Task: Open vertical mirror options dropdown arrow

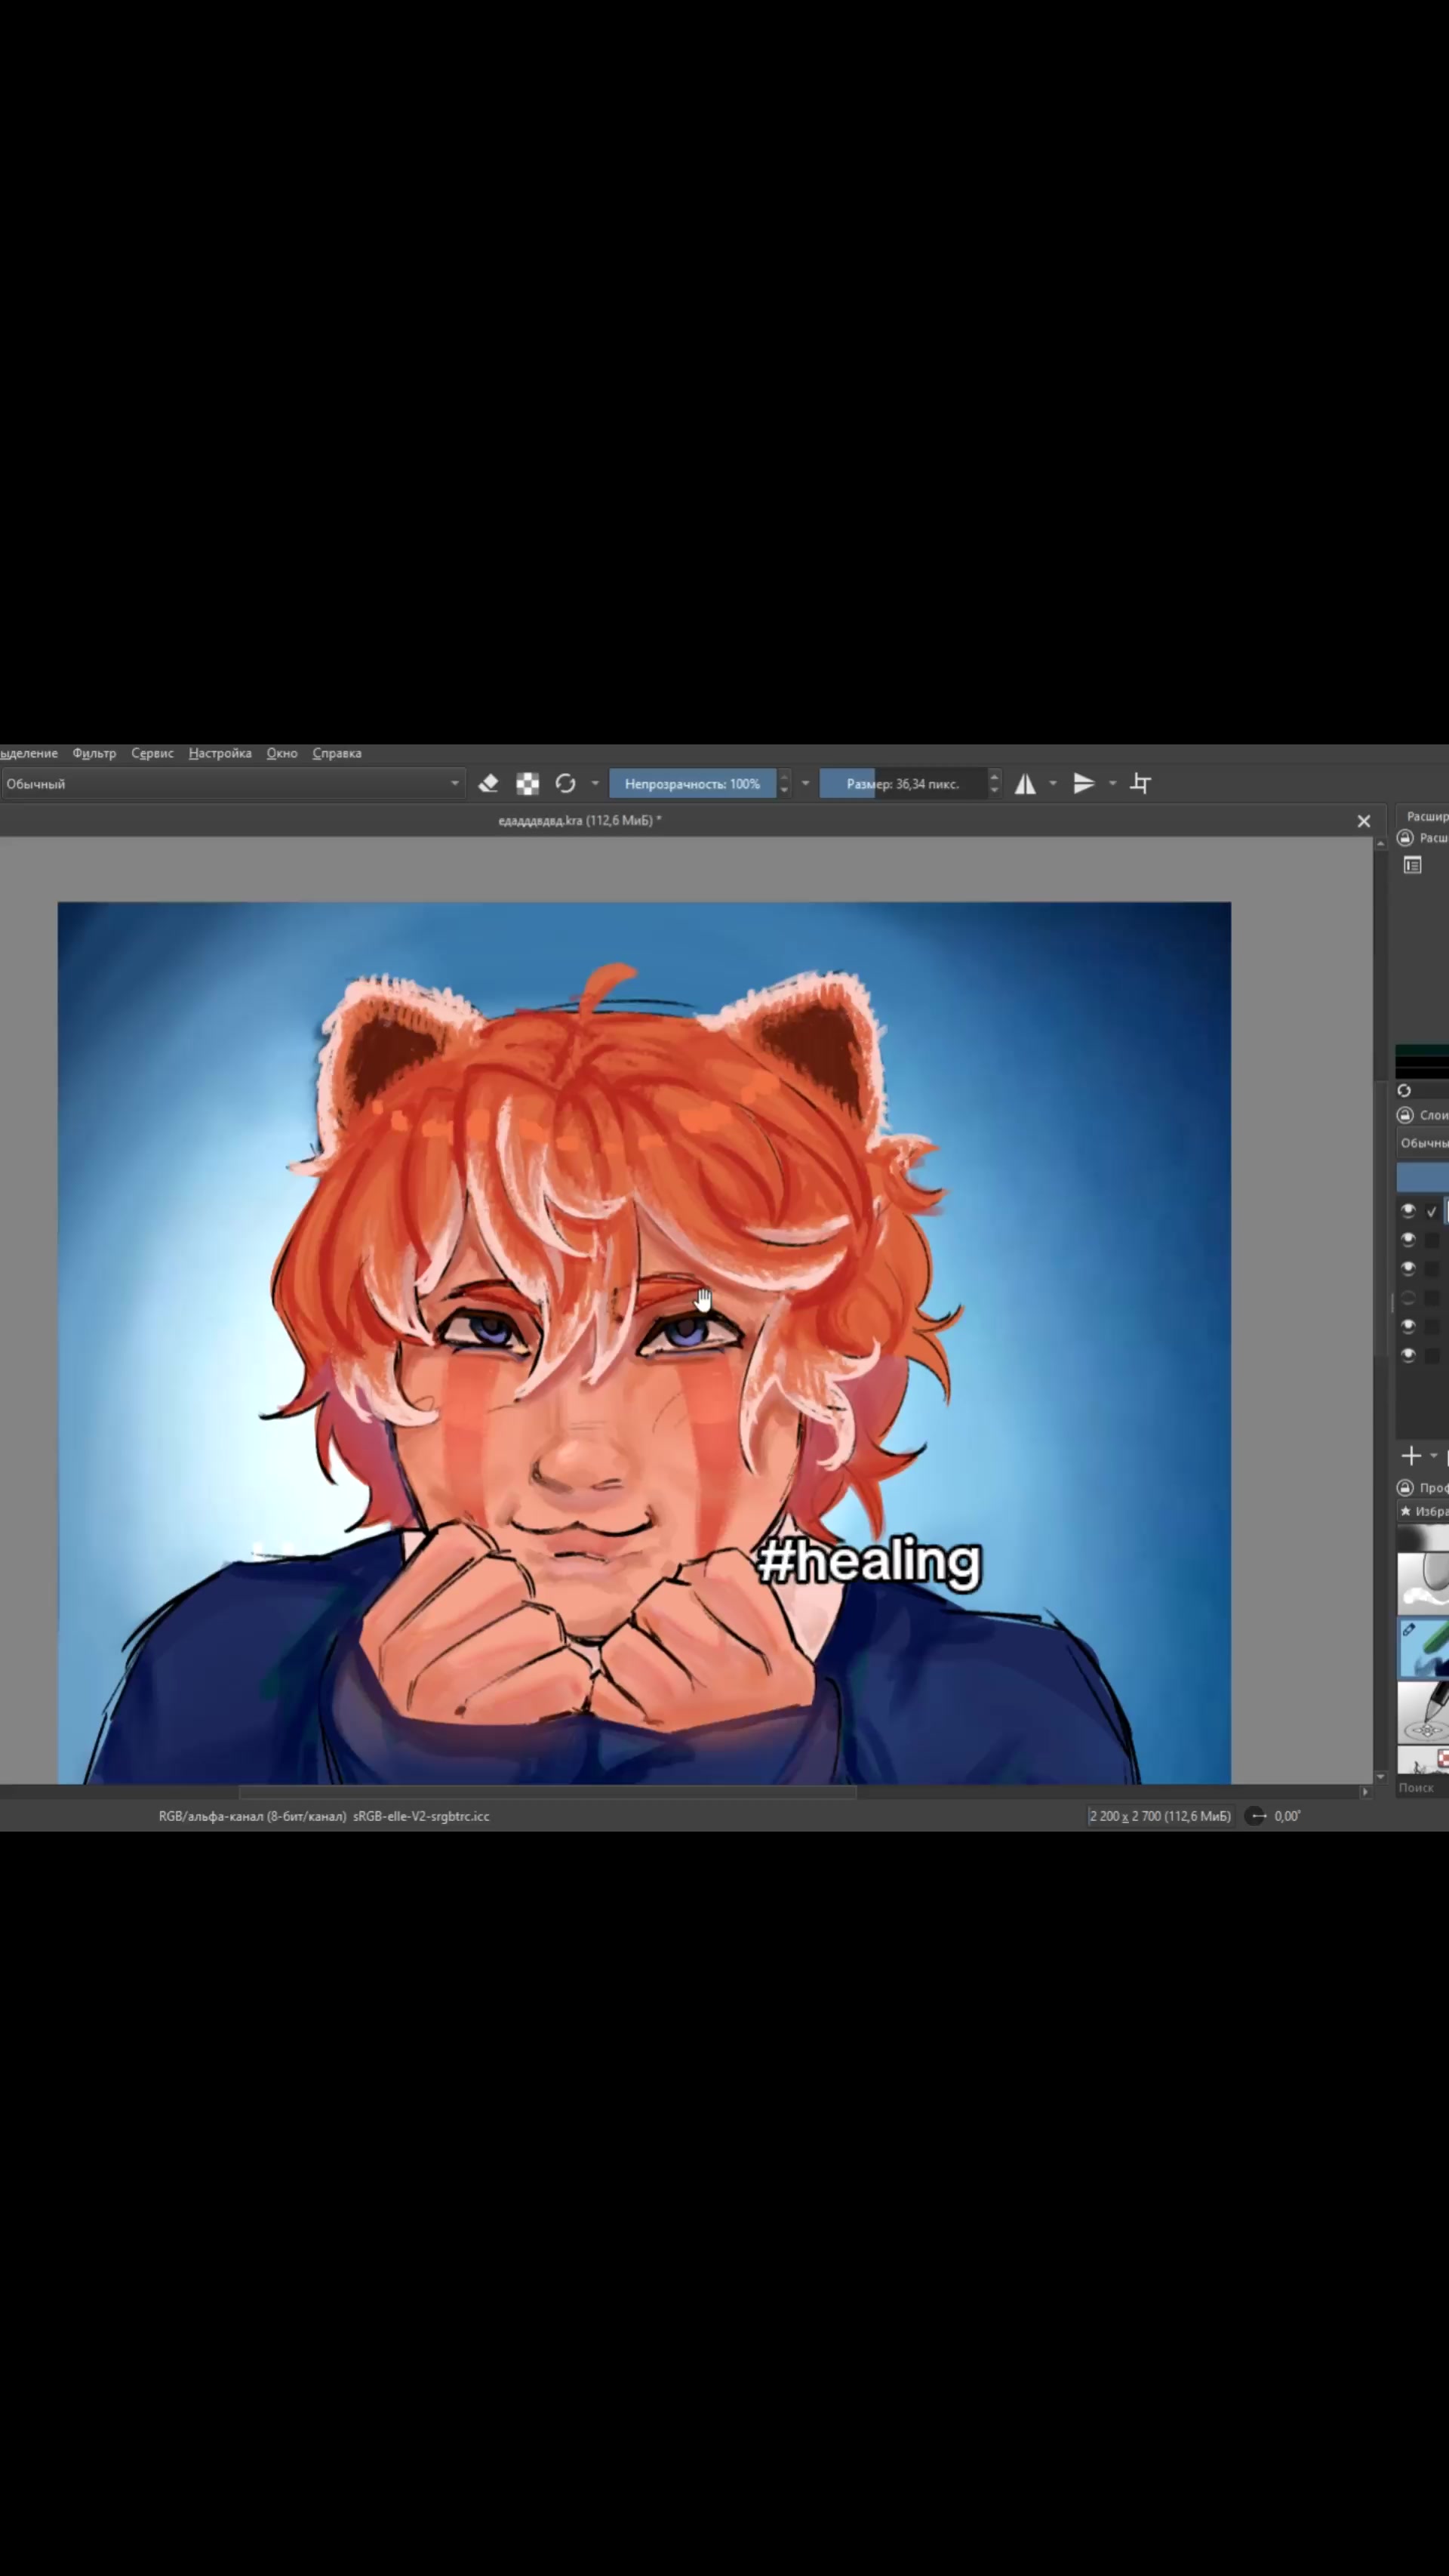Action: [x=1112, y=784]
